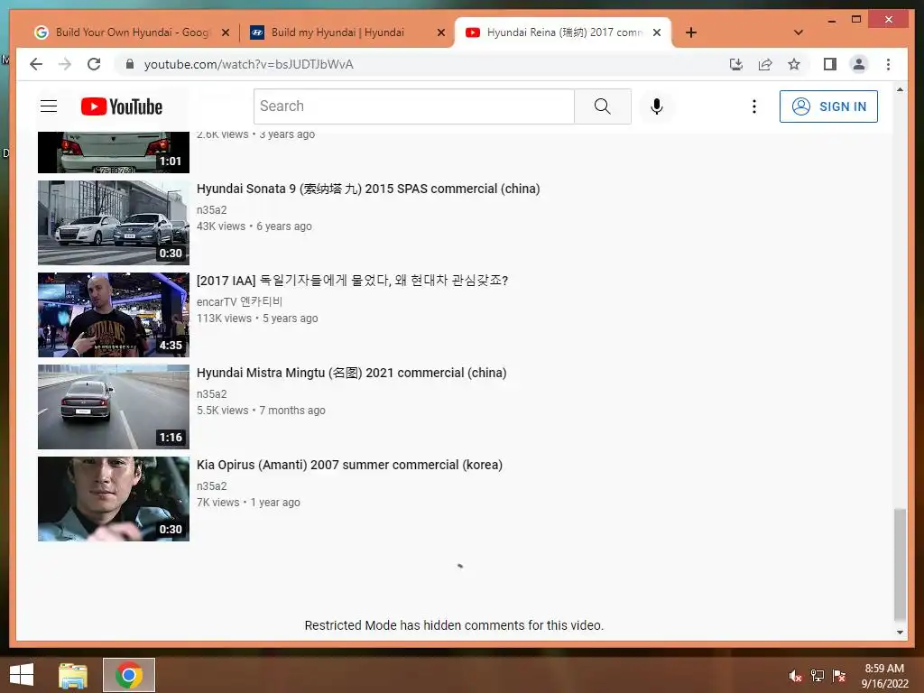Image resolution: width=924 pixels, height=693 pixels.
Task: Open the YouTube hamburger guide menu
Action: 49,106
